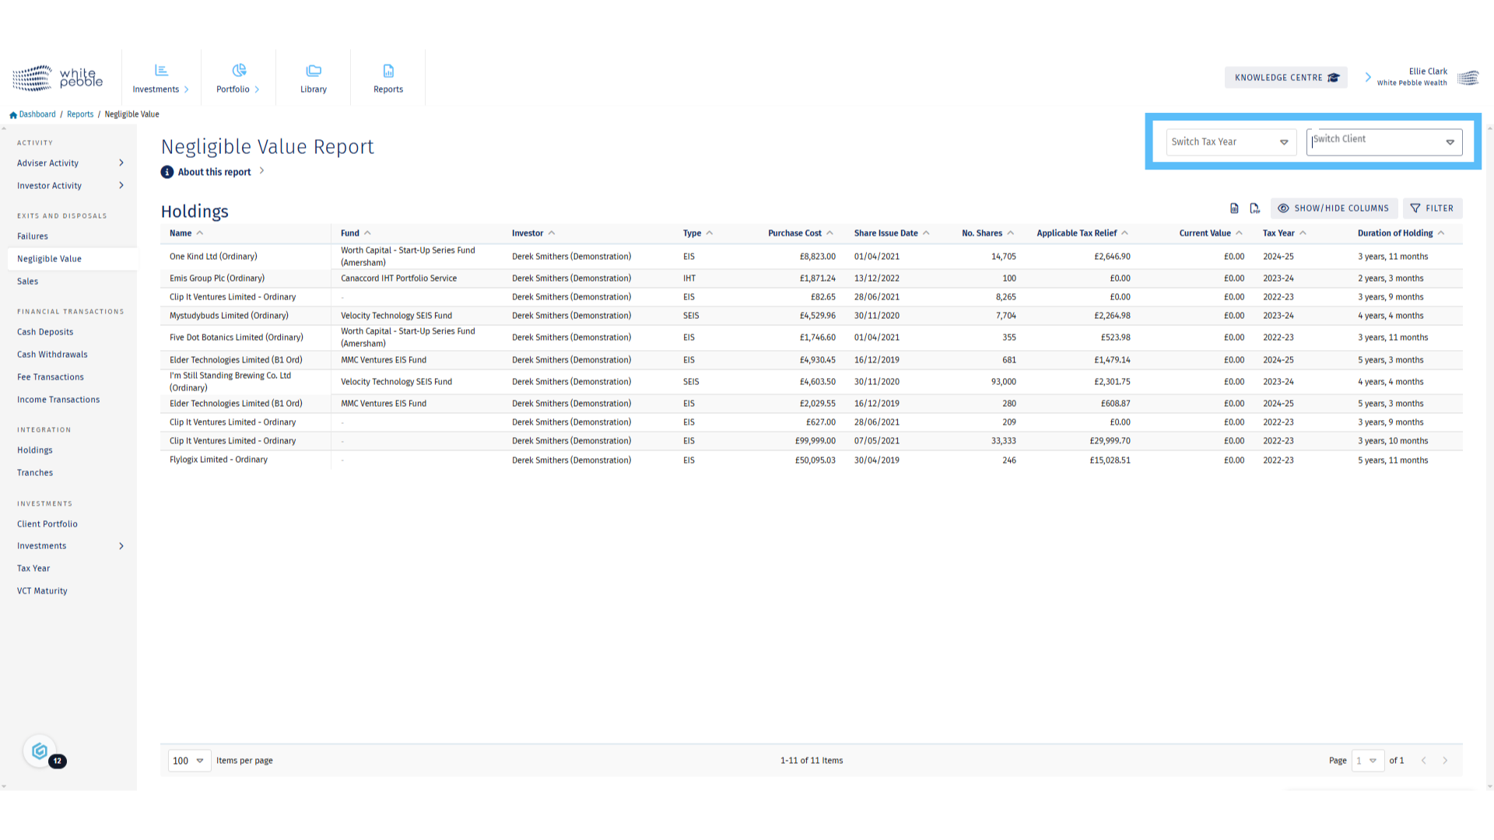Open the items per page dropdown
This screenshot has height=840, width=1494.
click(x=189, y=761)
